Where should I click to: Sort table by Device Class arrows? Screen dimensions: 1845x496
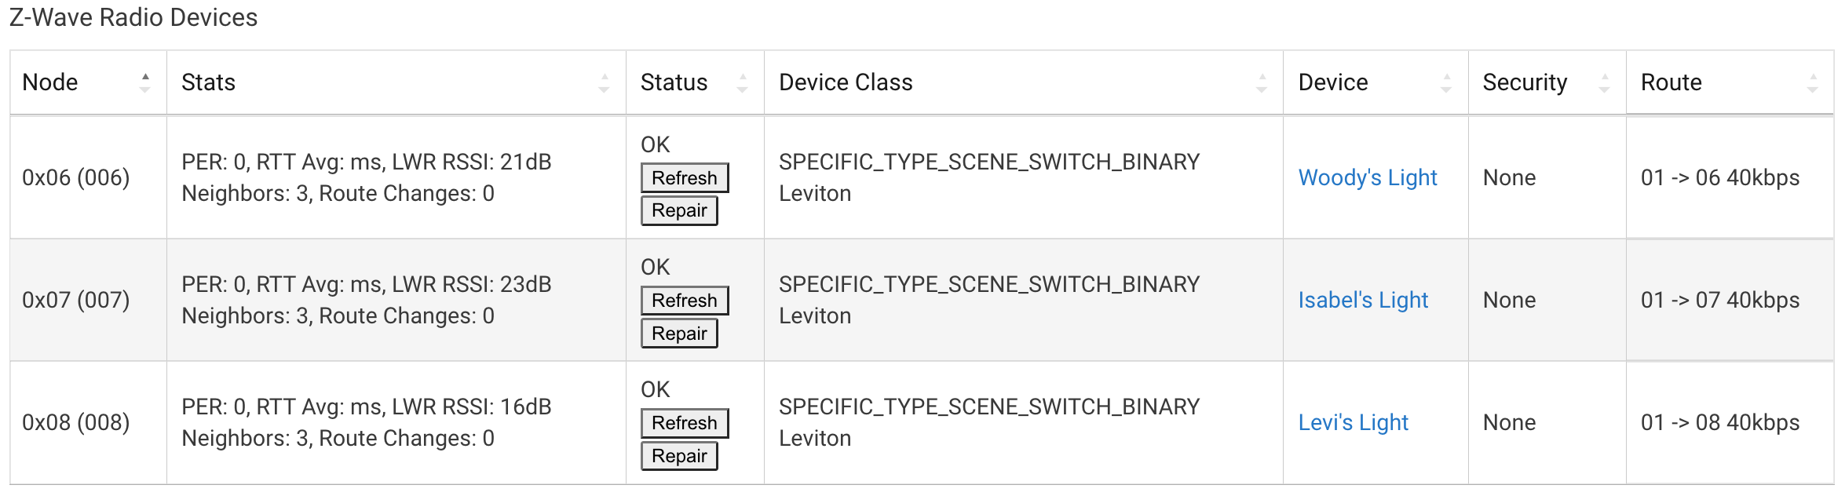pyautogui.click(x=1262, y=82)
